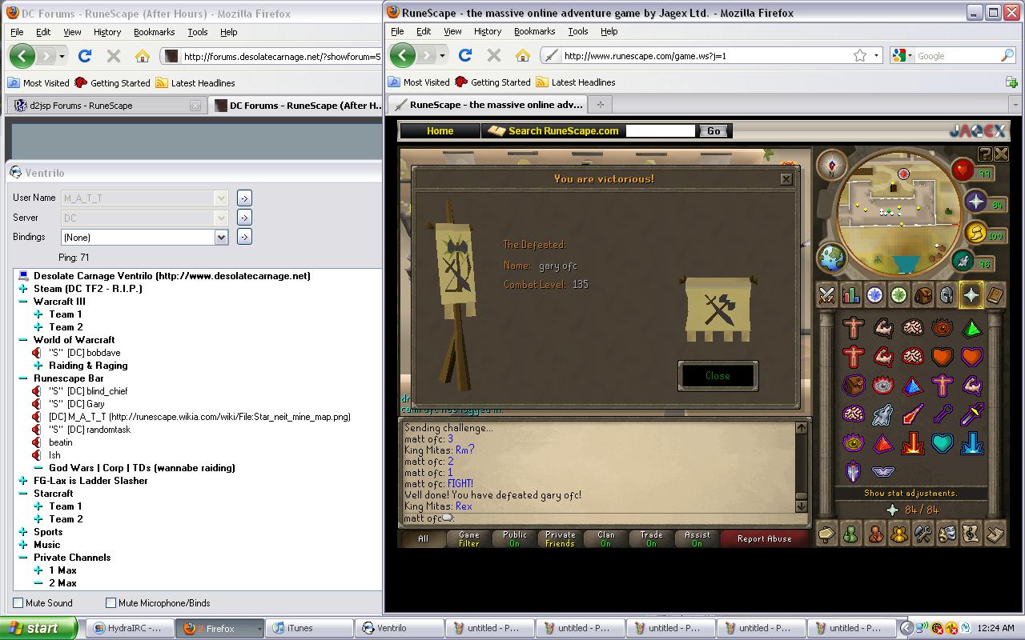The width and height of the screenshot is (1025, 640).
Task: Open the Quest List tab (blue star)
Action: [874, 295]
